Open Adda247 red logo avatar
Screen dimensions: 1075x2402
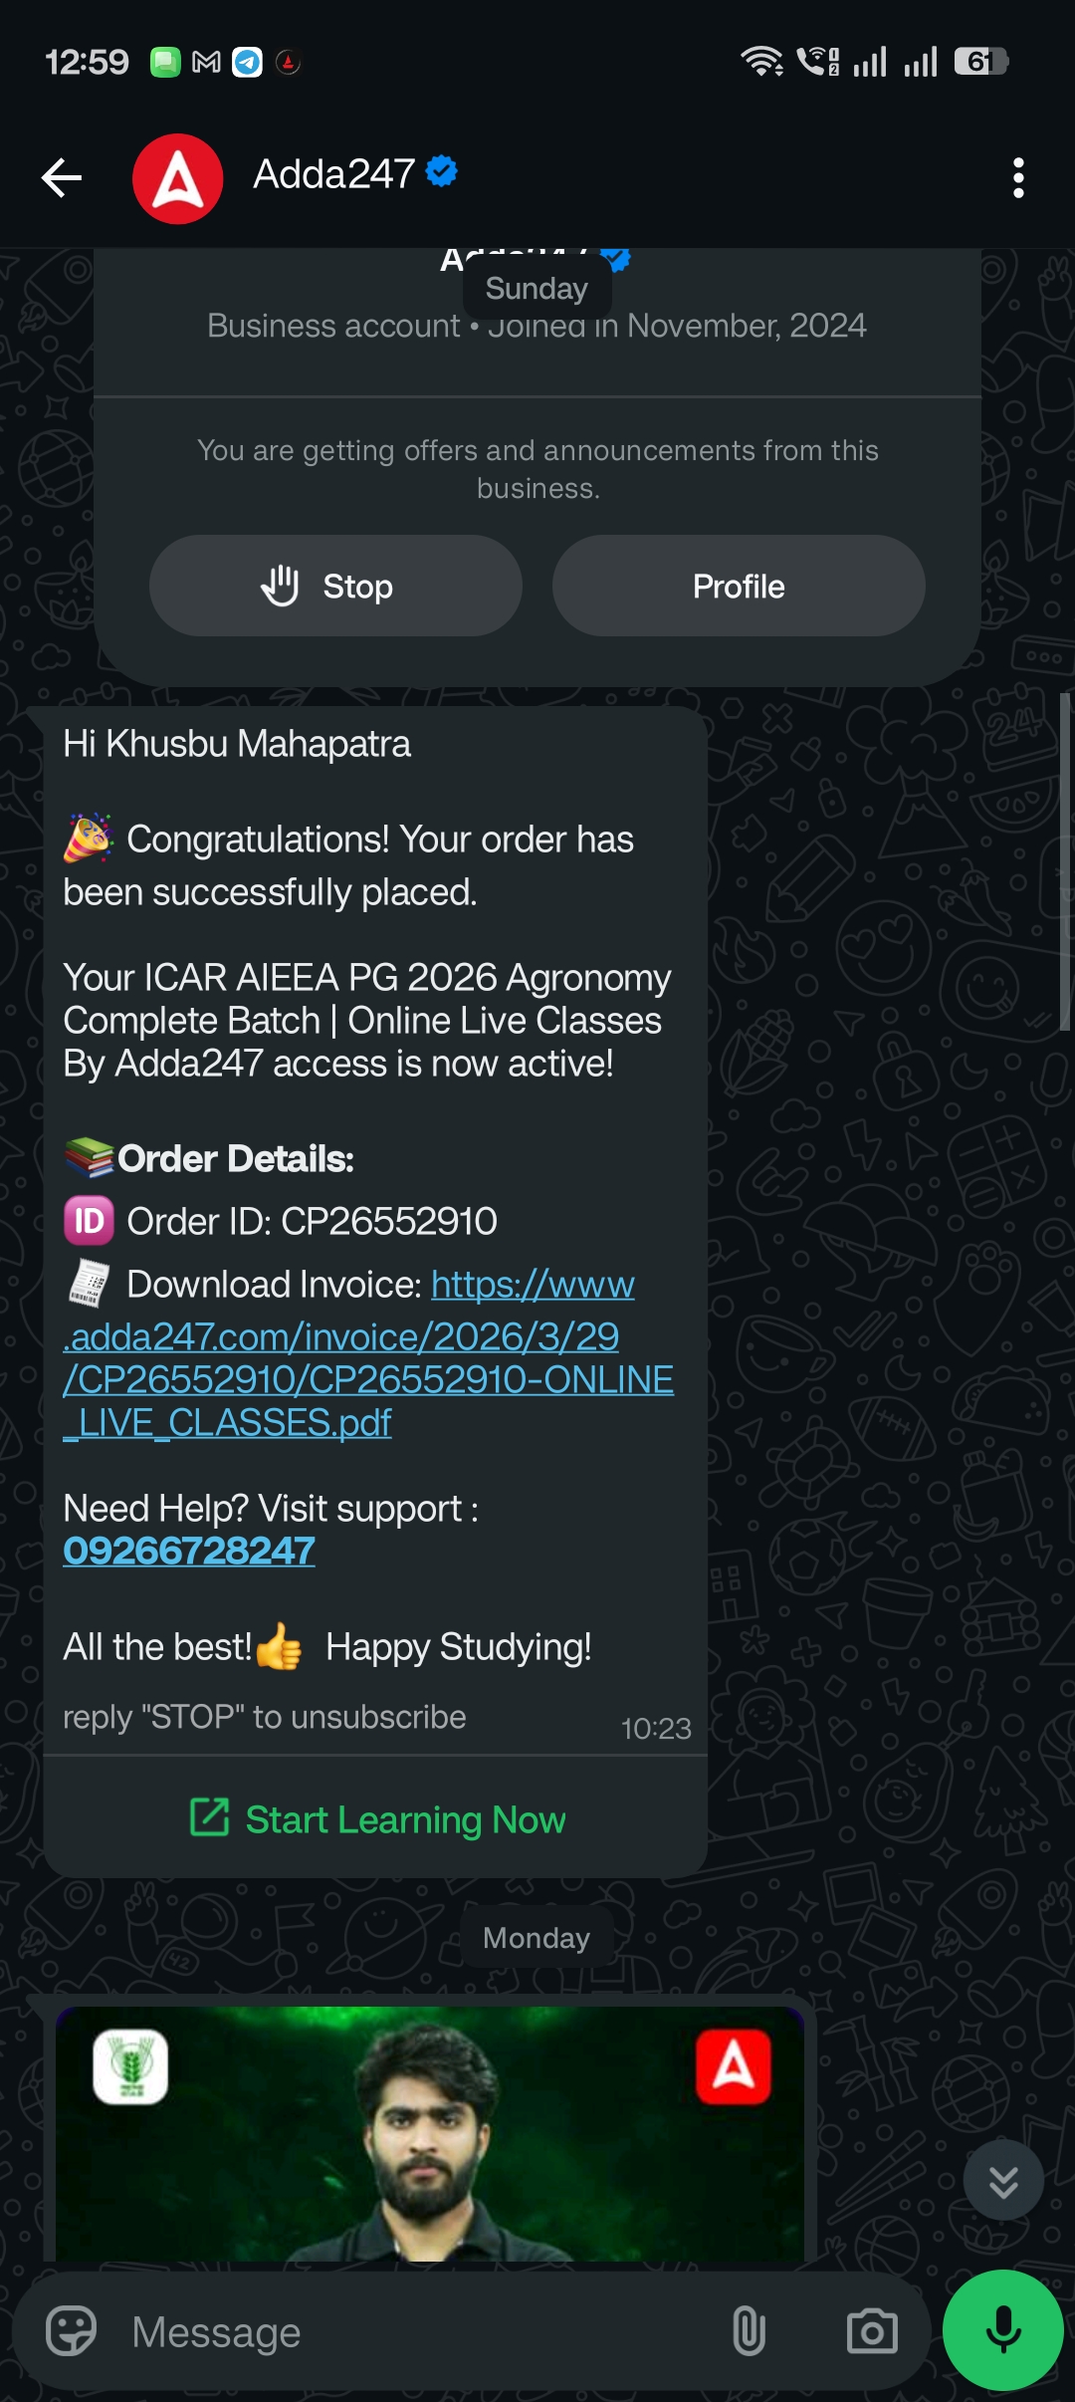178,178
